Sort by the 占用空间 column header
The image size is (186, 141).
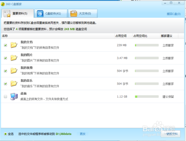(121, 36)
